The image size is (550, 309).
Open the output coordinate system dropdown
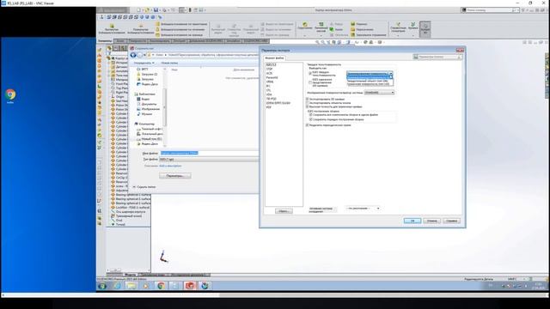click(363, 208)
